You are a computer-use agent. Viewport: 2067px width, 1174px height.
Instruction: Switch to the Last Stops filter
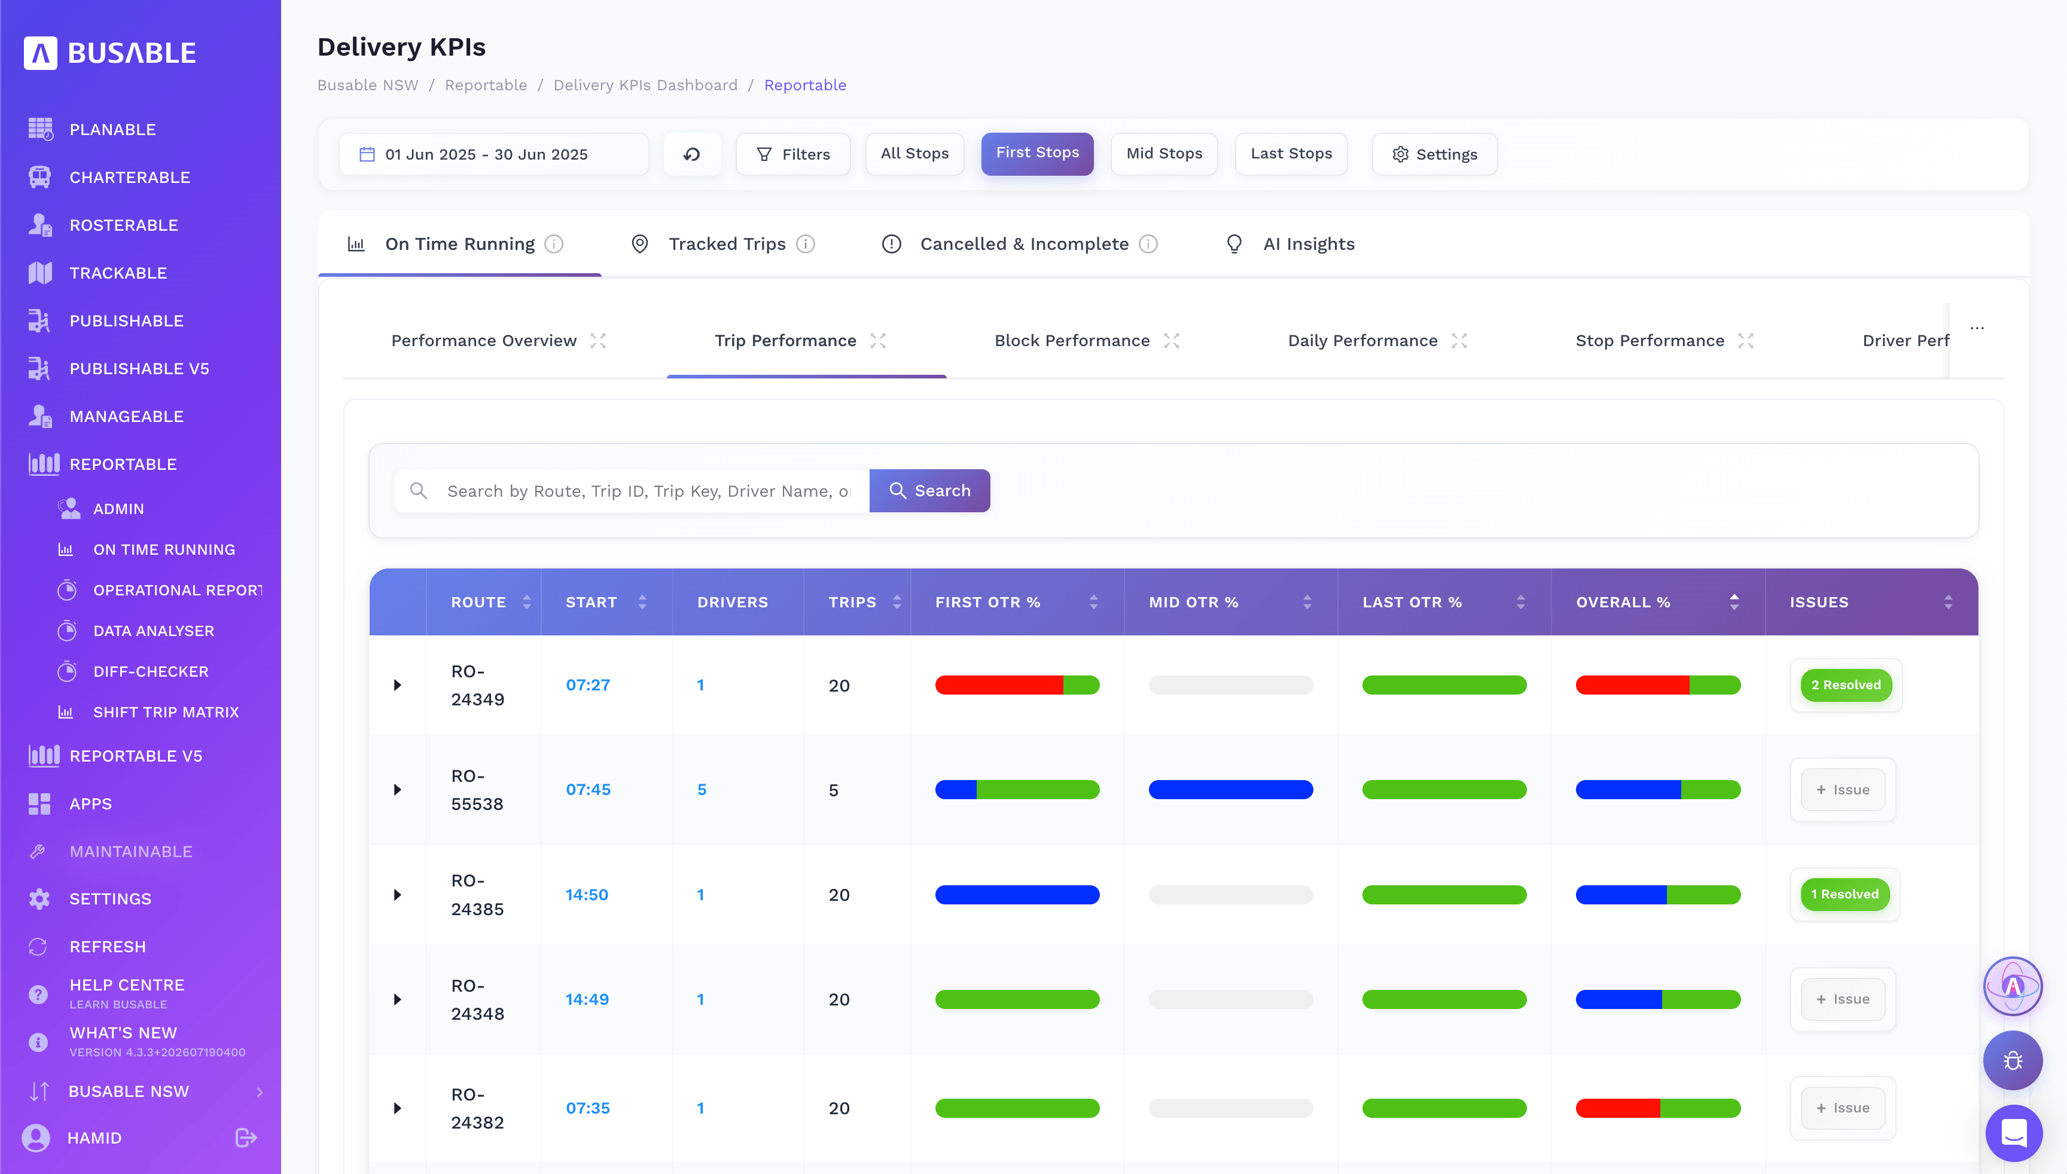[x=1291, y=154]
